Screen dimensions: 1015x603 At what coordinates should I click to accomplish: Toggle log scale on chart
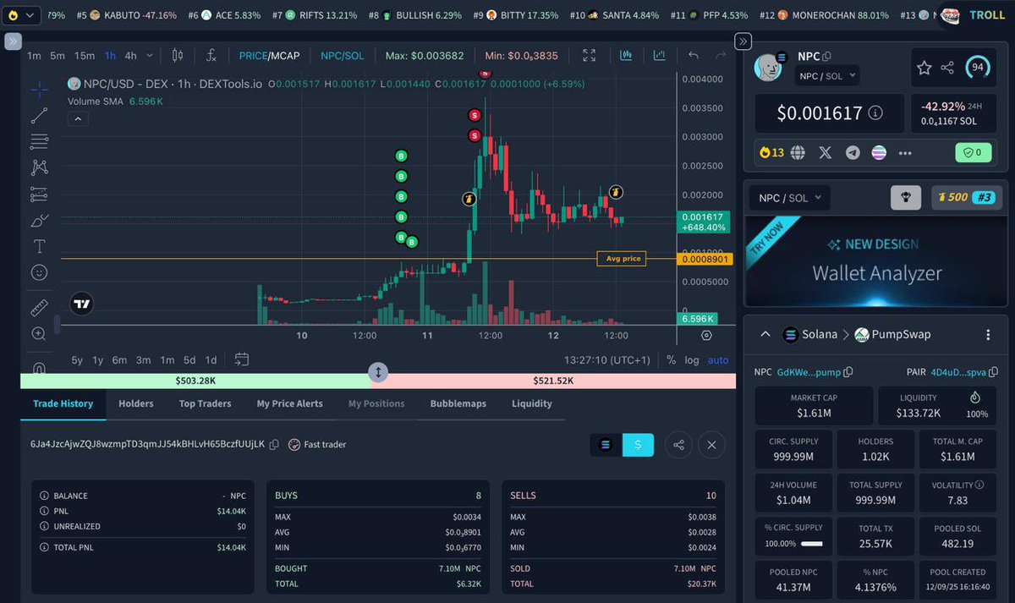(x=692, y=360)
